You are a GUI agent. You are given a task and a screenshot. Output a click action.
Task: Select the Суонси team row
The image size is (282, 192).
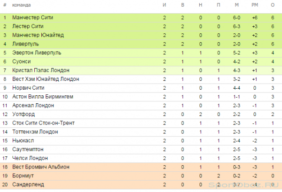pyautogui.click(x=141, y=61)
